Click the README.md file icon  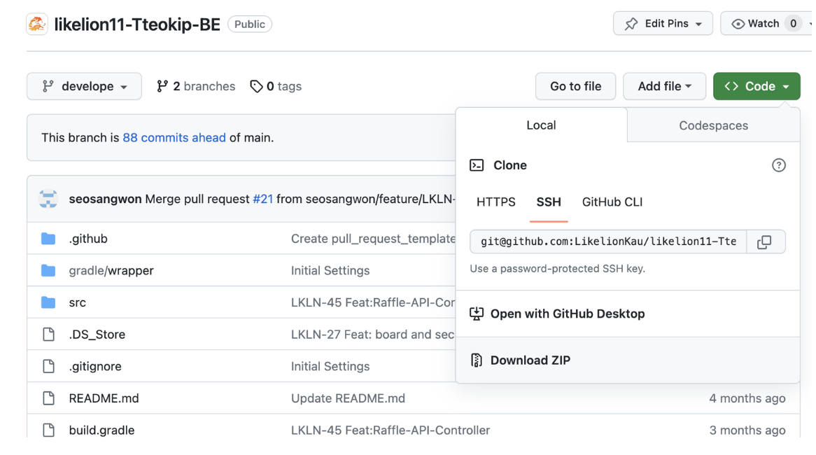pos(48,398)
